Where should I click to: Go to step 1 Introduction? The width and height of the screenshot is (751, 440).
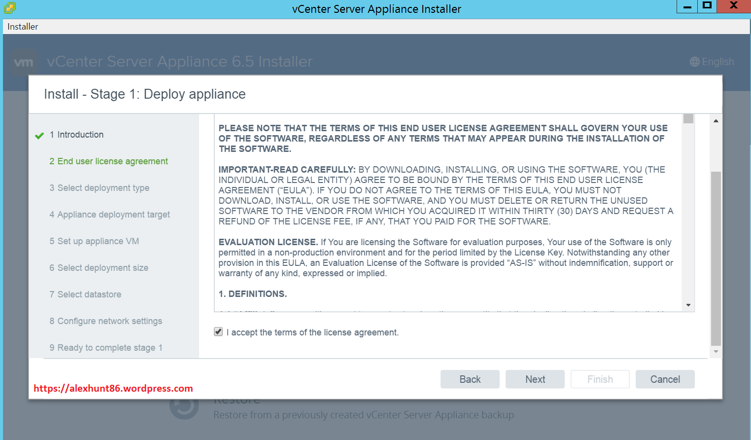coord(76,135)
